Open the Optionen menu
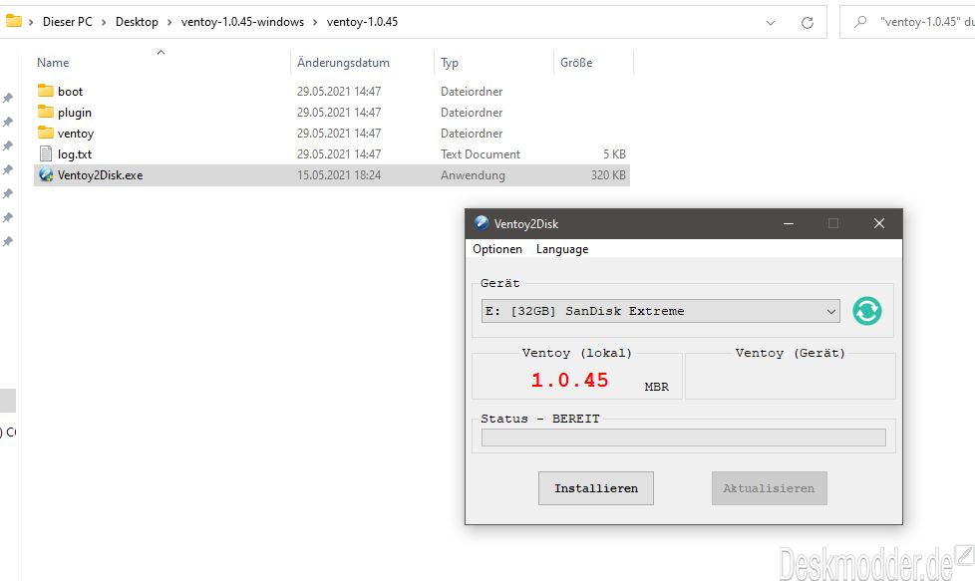Viewport: 975px width, 581px height. (497, 249)
